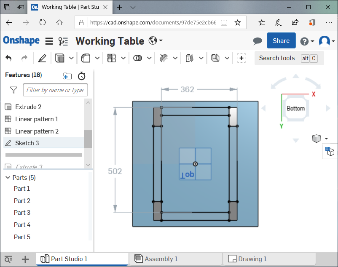Add page to favorites star
Viewport: 338px width, 267px height.
pos(238,22)
